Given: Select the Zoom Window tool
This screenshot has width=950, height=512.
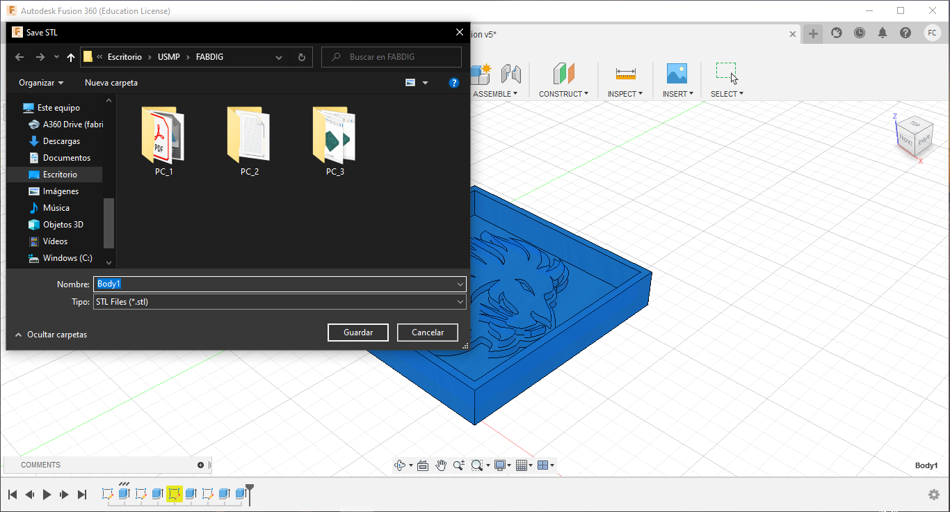Looking at the screenshot, I should pos(477,465).
